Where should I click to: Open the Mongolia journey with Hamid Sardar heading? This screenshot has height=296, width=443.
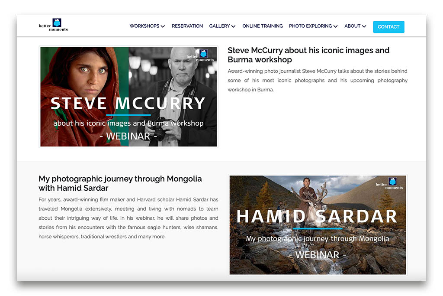pos(120,183)
